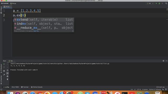The image size is (168, 94).
Task: Click the stop icon in the top toolbar
Action: [x=162, y=3]
